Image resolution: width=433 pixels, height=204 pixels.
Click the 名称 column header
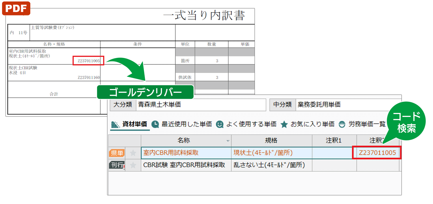coord(186,141)
